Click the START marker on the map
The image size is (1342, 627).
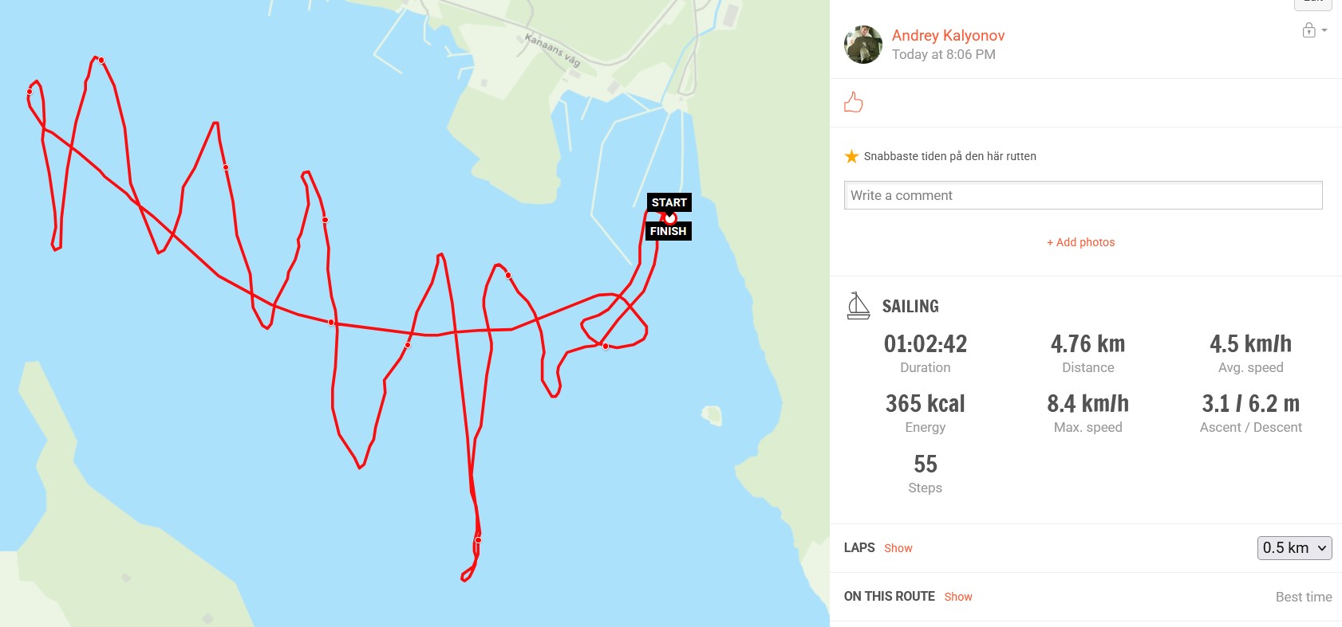669,202
